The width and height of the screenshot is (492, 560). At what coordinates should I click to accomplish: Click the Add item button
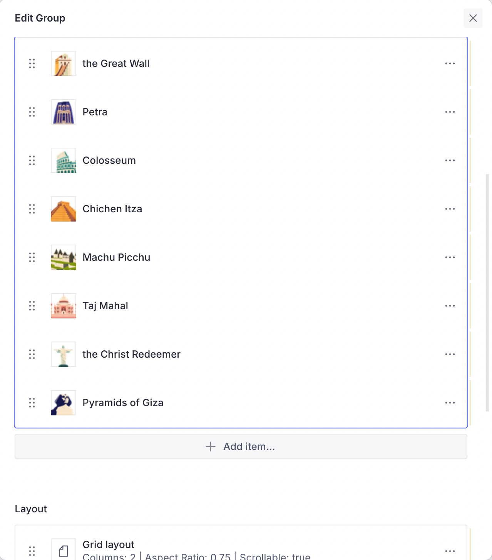[x=241, y=447]
